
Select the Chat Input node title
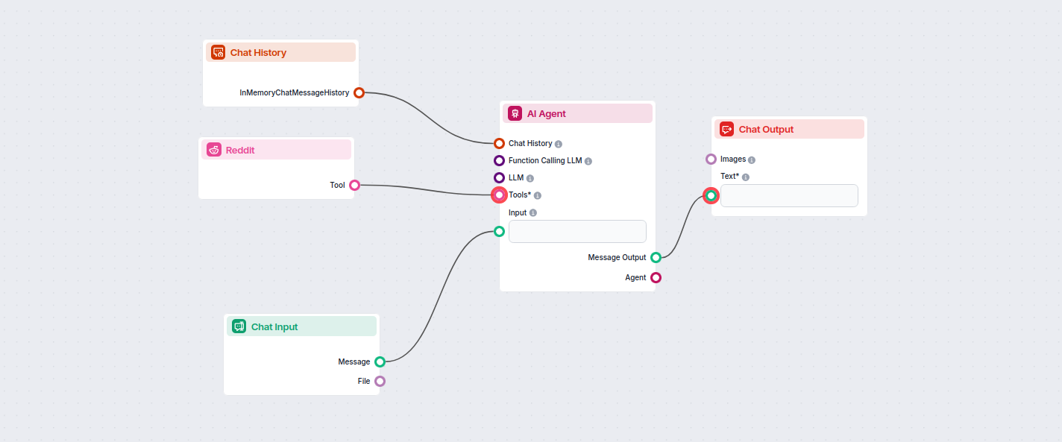coord(274,326)
